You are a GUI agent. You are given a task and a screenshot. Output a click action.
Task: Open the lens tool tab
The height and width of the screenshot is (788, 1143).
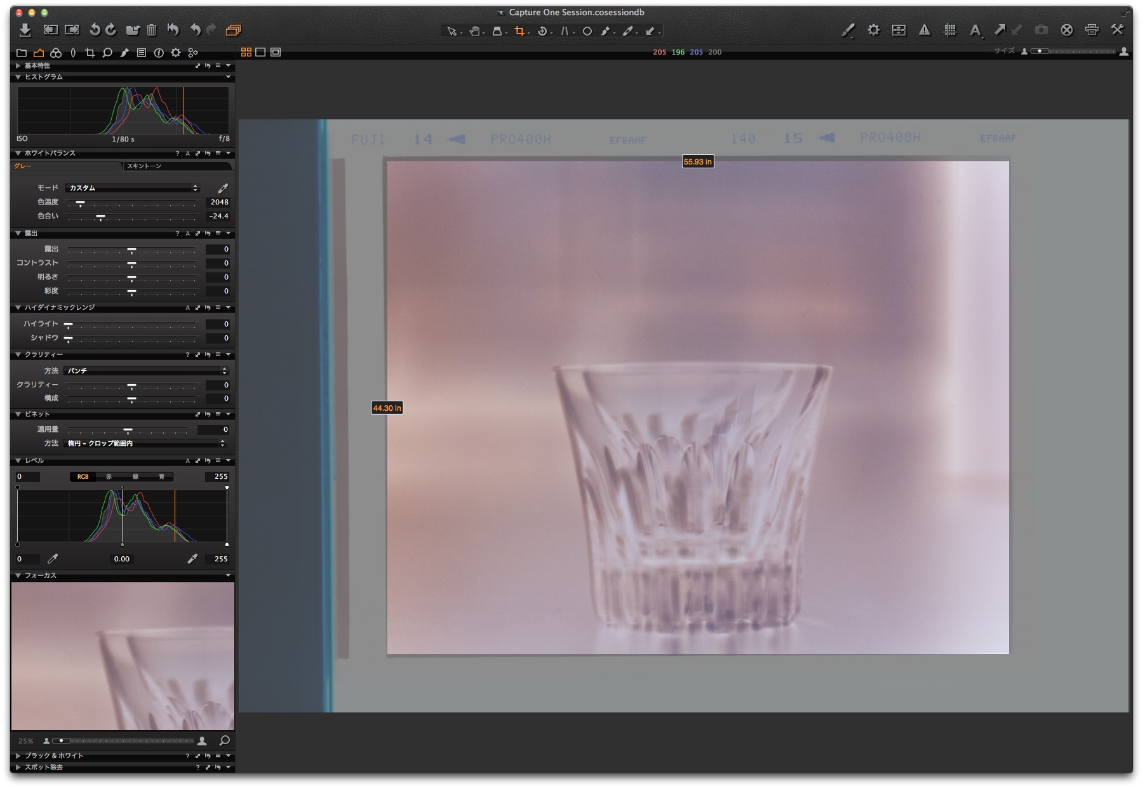pos(73,53)
